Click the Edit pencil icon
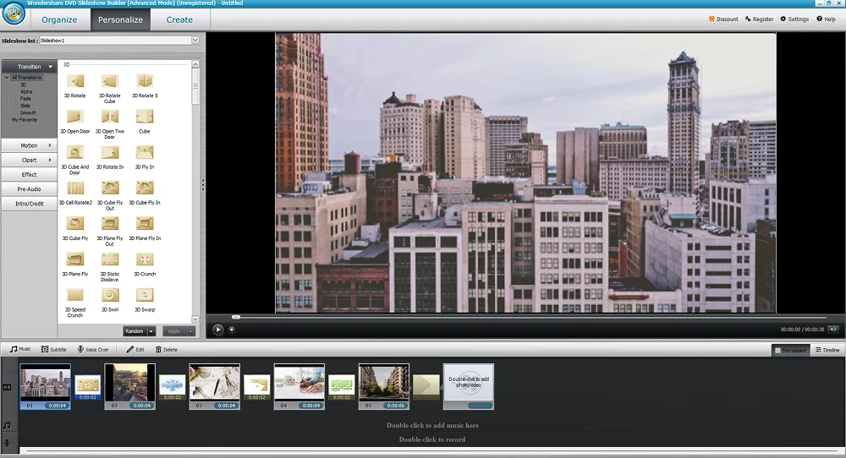 point(130,349)
